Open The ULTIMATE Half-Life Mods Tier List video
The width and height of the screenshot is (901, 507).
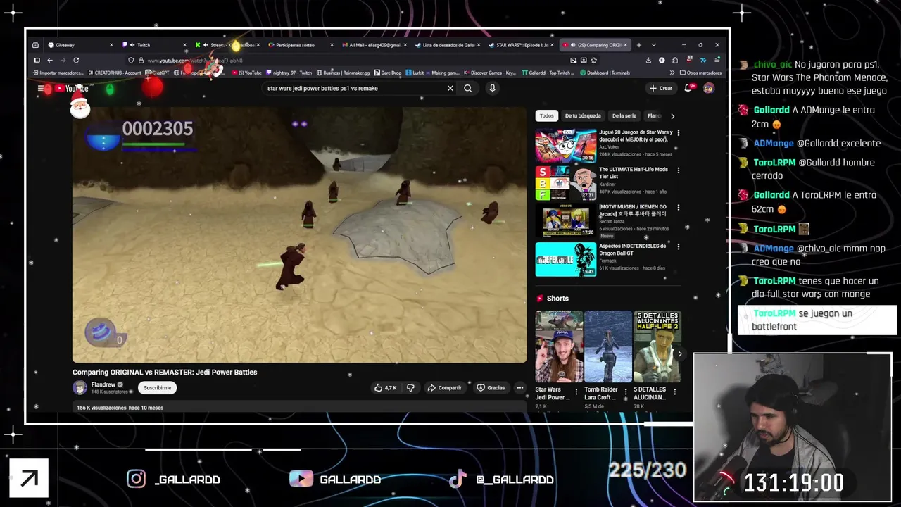pyautogui.click(x=565, y=183)
